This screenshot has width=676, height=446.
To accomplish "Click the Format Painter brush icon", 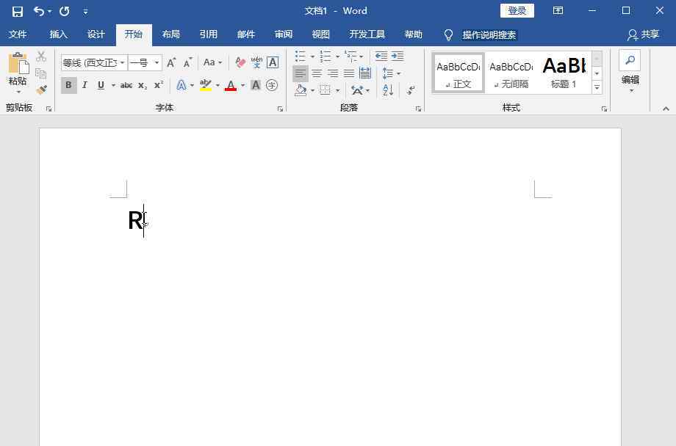I will point(41,89).
